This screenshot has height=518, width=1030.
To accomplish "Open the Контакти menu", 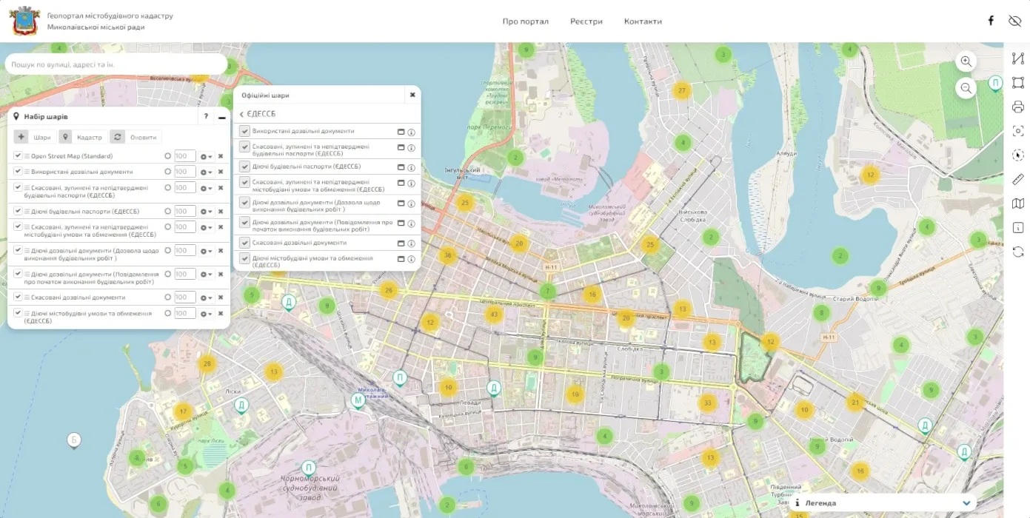I will click(643, 21).
